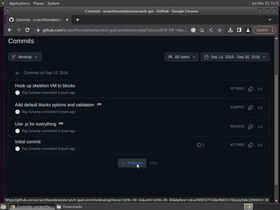280x210 pixels.
Task: Open Chrome three-dot menu
Action: [273, 30]
